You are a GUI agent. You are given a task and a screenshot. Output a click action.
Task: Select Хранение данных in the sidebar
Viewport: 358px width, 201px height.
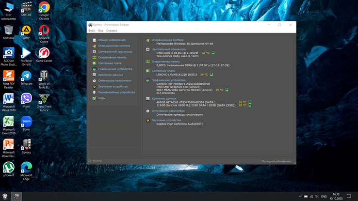click(x=111, y=75)
